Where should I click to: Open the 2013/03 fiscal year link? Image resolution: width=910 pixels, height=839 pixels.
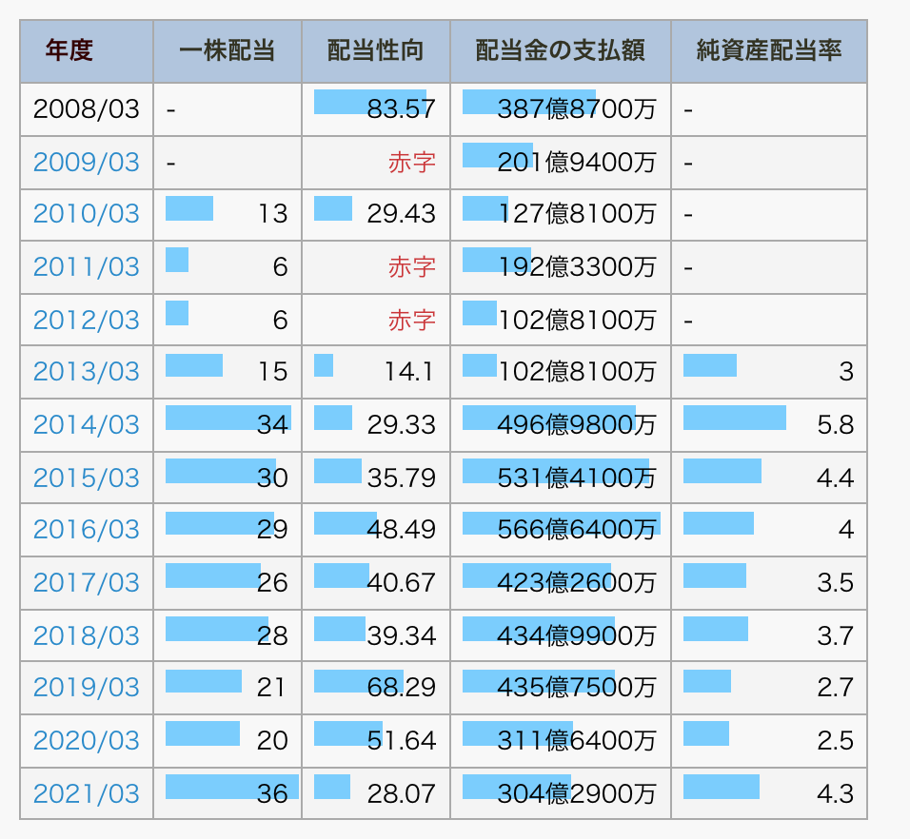pyautogui.click(x=86, y=372)
